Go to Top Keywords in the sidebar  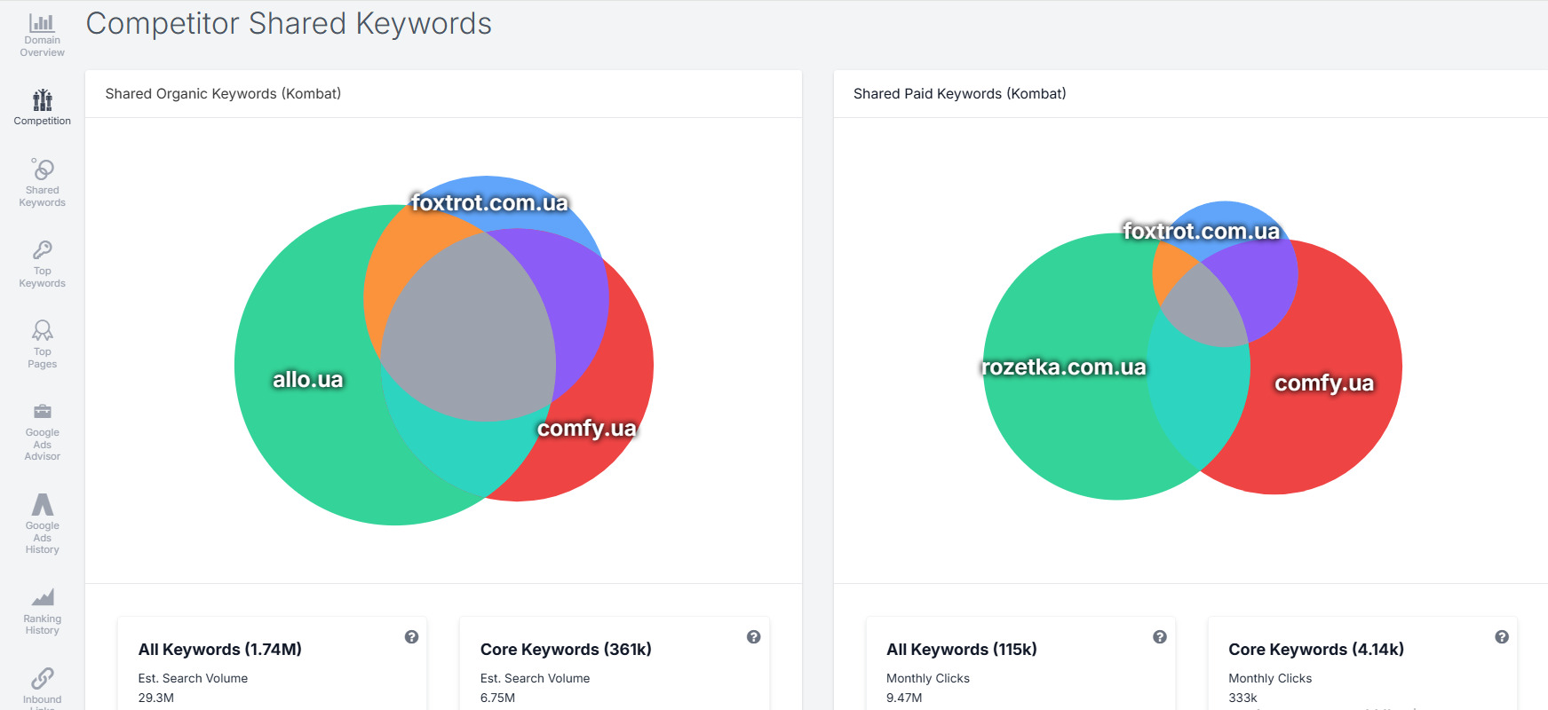click(42, 264)
